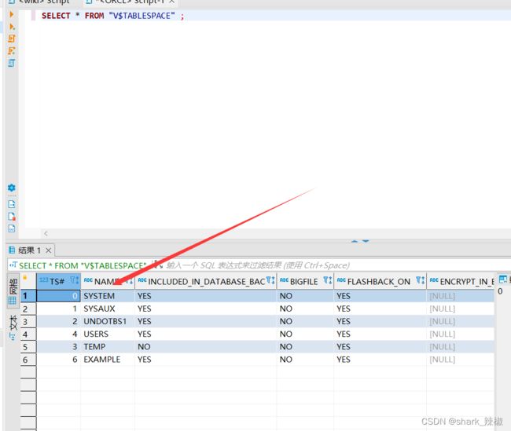
Task: Select the UNDOTBS1 name cell
Action: [108, 321]
